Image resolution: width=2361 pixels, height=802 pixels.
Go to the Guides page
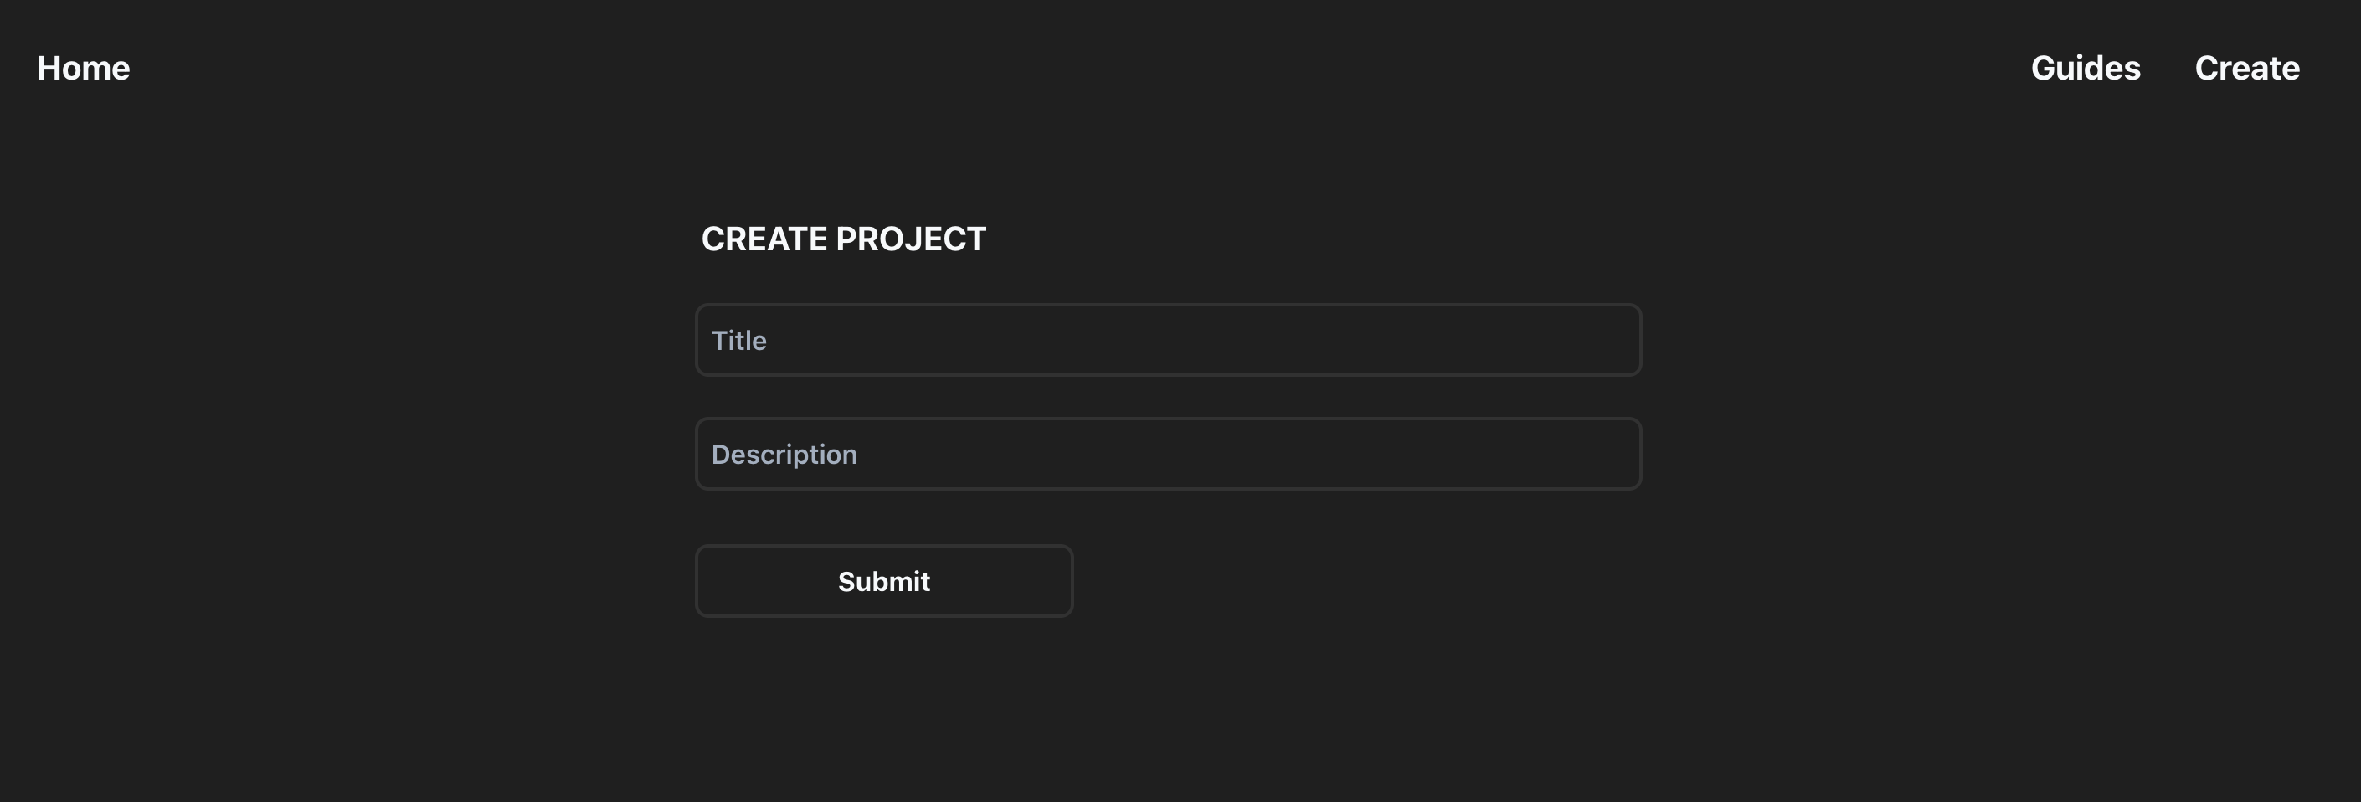[x=2085, y=68]
